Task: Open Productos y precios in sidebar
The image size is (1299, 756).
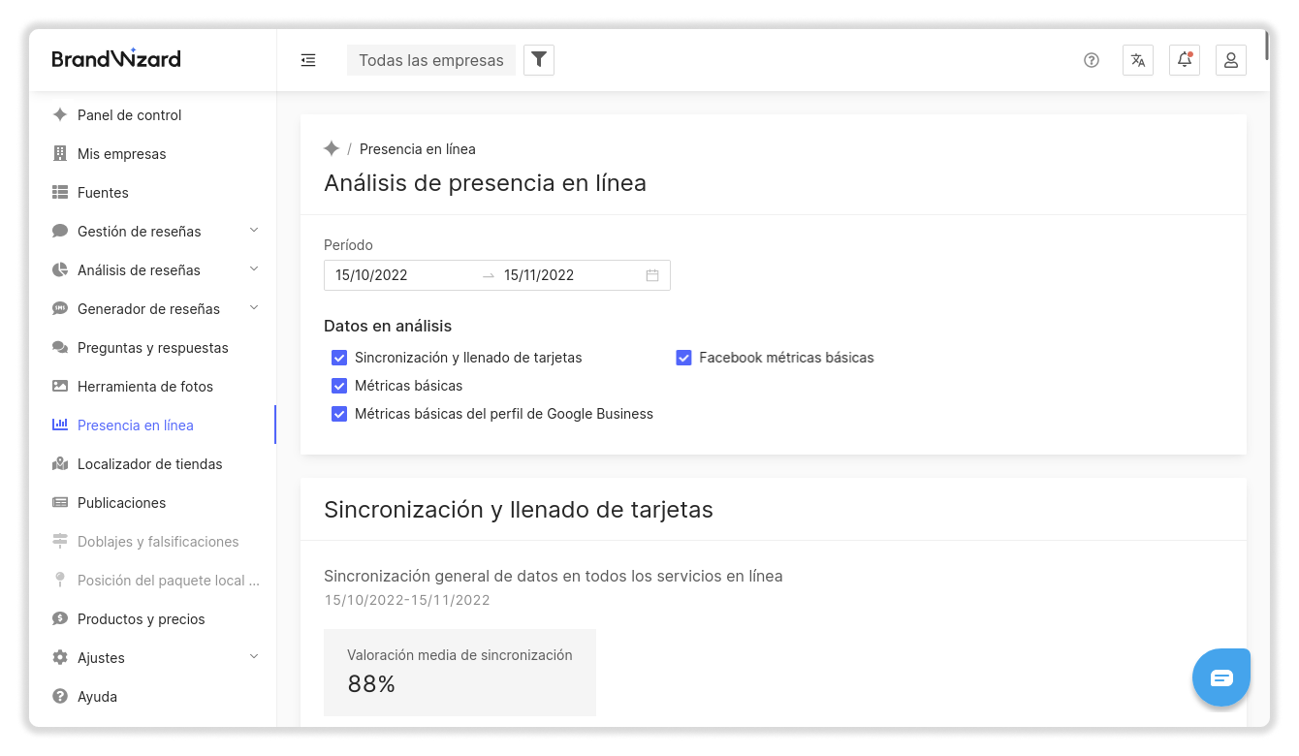Action: (x=141, y=619)
